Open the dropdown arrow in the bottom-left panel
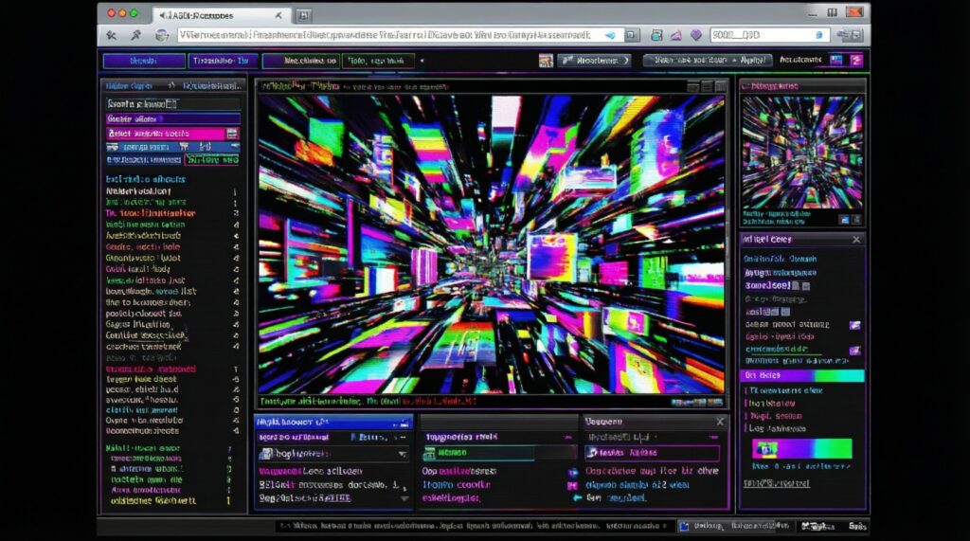This screenshot has width=970, height=541. [404, 454]
